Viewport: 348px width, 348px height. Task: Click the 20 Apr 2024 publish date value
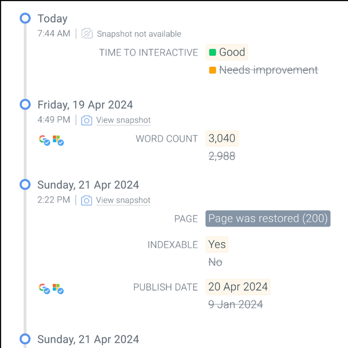(x=238, y=287)
